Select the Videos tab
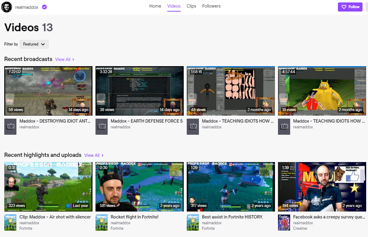The width and height of the screenshot is (368, 237). [x=174, y=6]
